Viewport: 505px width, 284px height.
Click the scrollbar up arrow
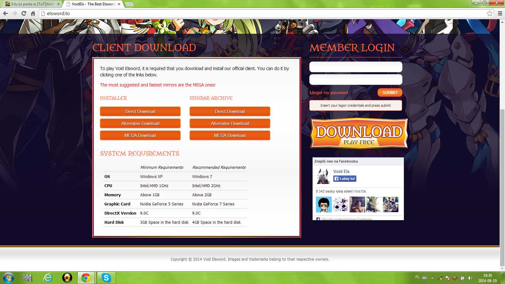(x=502, y=21)
